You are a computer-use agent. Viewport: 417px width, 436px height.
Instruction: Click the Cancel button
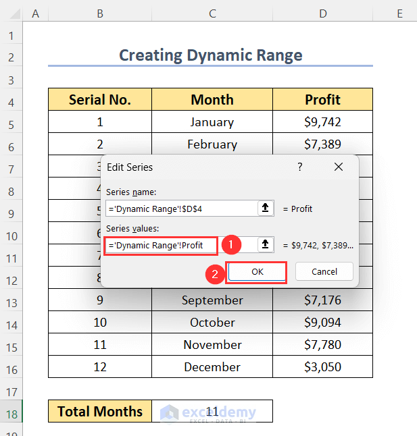tap(324, 271)
